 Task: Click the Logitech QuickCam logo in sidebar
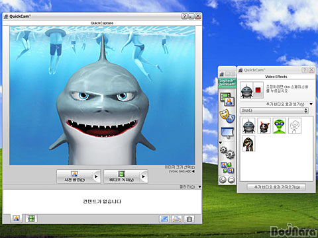pos(227,83)
